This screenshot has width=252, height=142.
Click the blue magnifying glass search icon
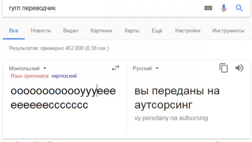tap(239, 8)
